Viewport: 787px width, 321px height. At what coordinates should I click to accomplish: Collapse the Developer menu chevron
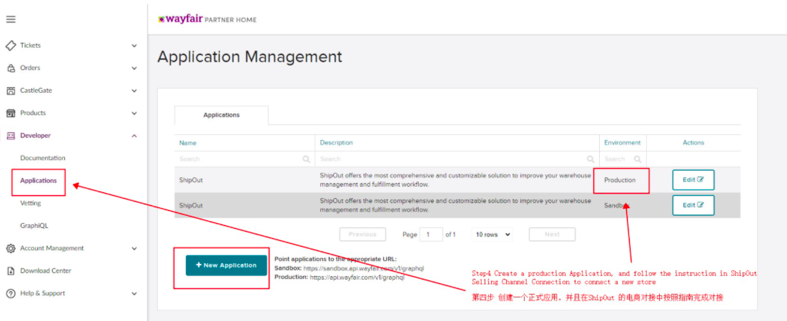(x=134, y=136)
